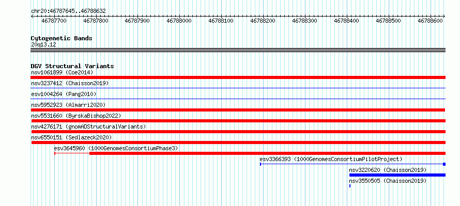460x206 pixels.
Task: Click the nsv5531660 (ByrskaBishop2022) label
Action: tap(76, 116)
